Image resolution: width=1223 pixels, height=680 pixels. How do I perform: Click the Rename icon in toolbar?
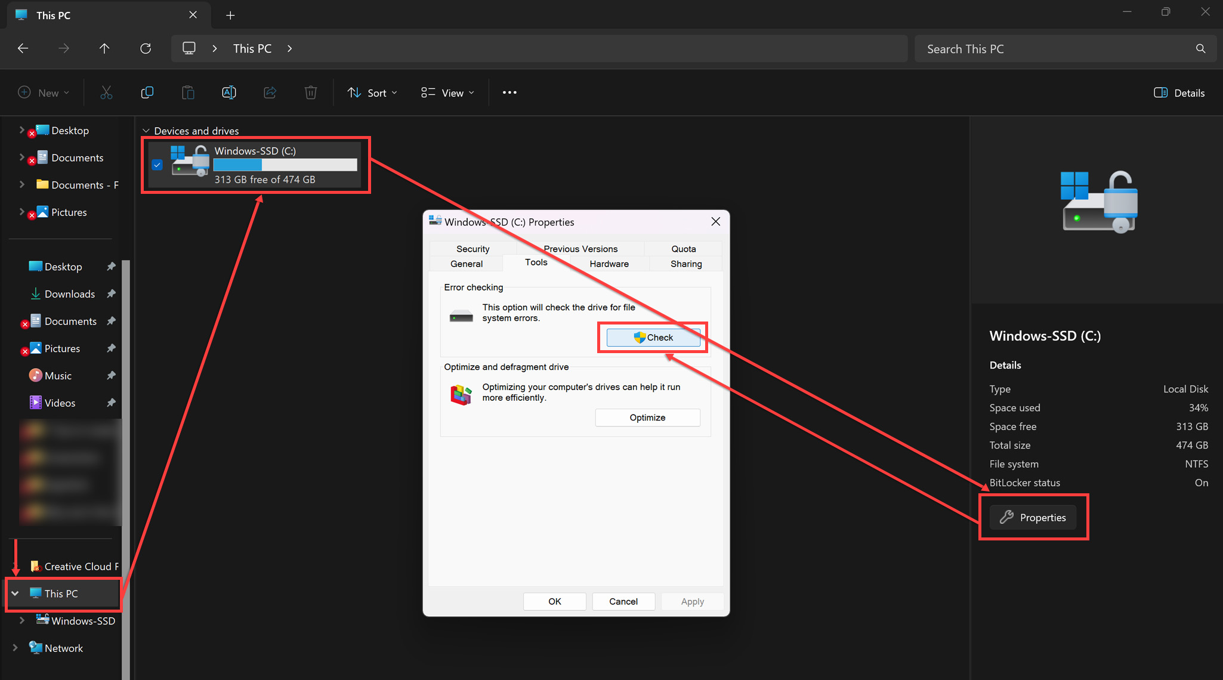click(229, 92)
